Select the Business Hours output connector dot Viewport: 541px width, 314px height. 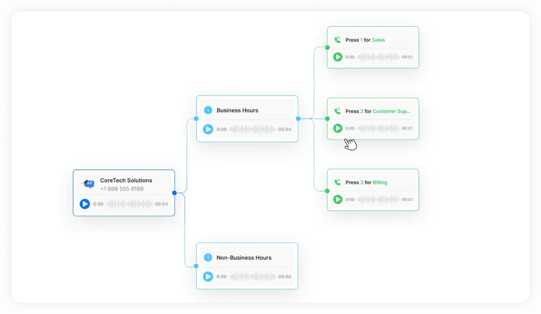[298, 118]
